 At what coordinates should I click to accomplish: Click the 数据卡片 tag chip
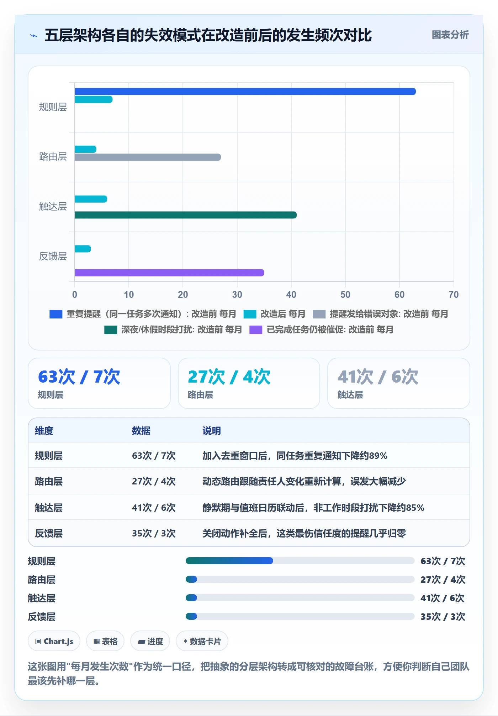tap(202, 641)
